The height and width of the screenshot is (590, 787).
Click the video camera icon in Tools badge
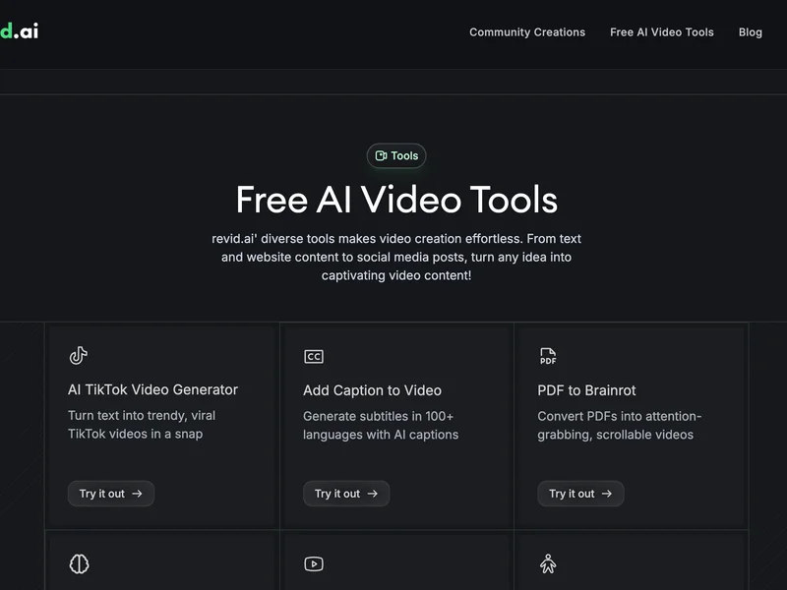[x=381, y=156]
